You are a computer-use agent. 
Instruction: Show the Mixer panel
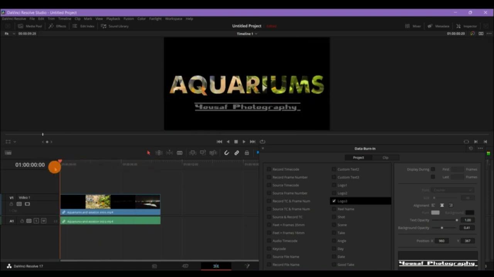click(x=413, y=26)
